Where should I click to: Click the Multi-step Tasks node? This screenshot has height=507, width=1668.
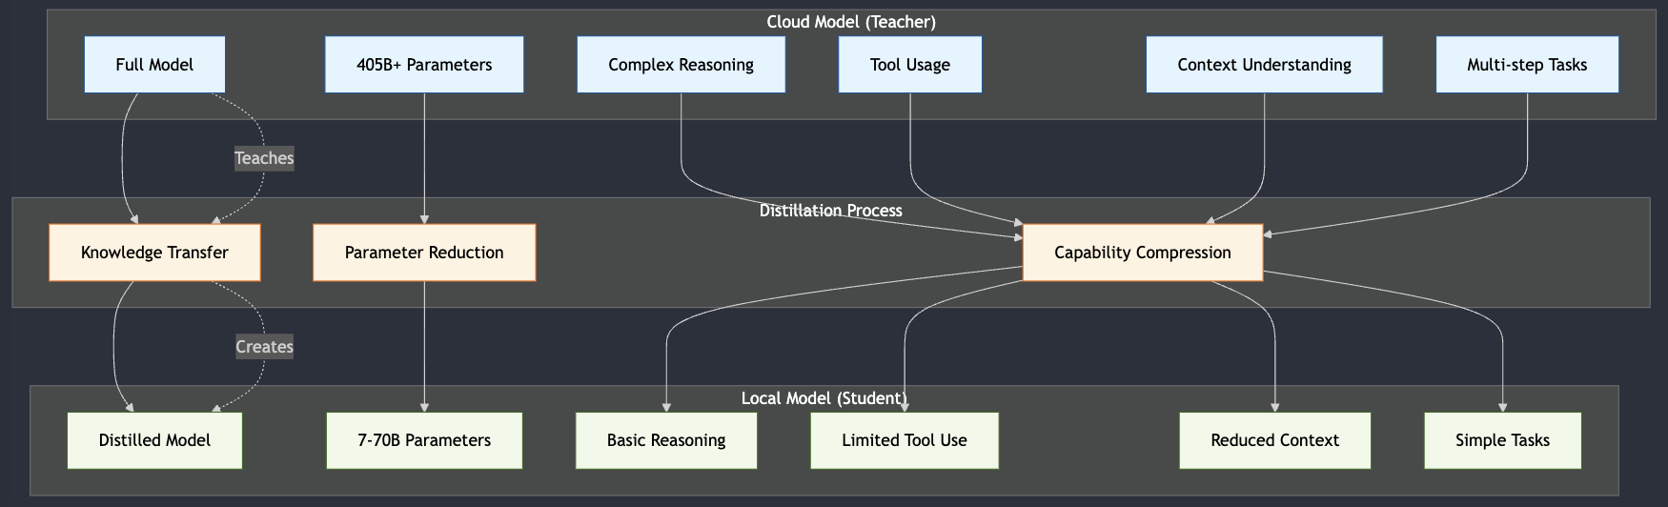click(1527, 65)
